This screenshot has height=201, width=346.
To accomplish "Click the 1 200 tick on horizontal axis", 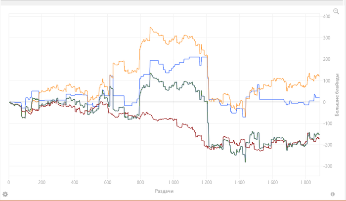I will pyautogui.click(x=206, y=182).
